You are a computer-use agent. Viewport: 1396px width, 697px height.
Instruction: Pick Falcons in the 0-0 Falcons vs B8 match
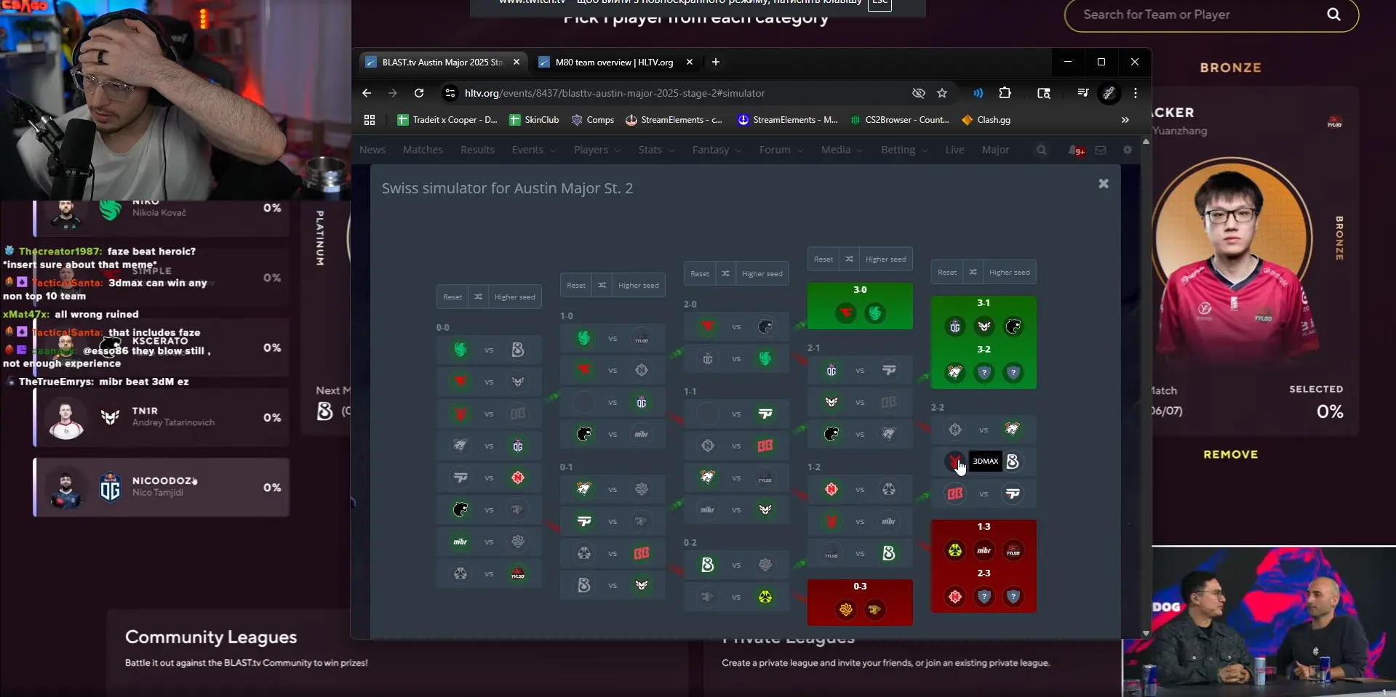[460, 350]
